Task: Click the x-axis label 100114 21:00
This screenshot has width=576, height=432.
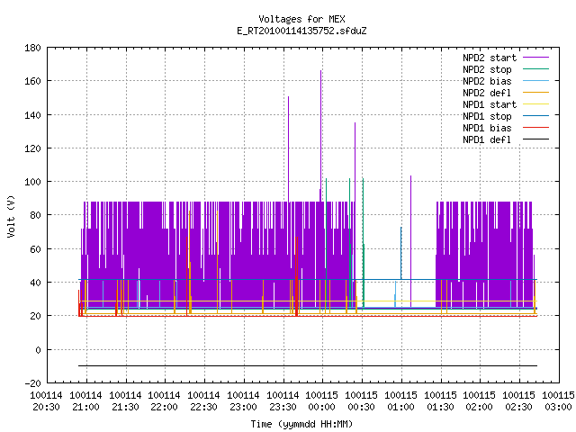Action: tap(86, 401)
